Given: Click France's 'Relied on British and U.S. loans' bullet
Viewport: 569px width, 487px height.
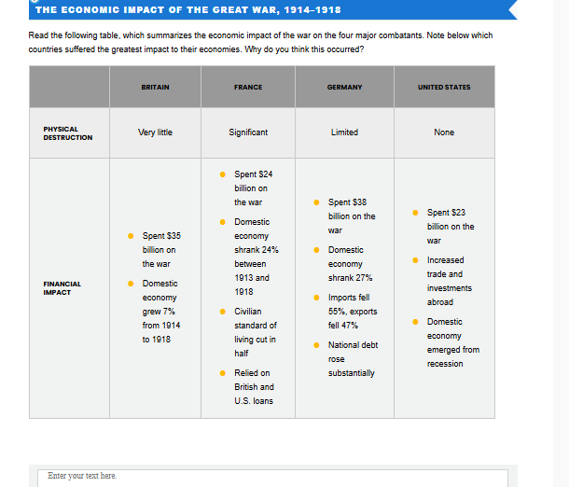Looking at the screenshot, I should point(254,387).
